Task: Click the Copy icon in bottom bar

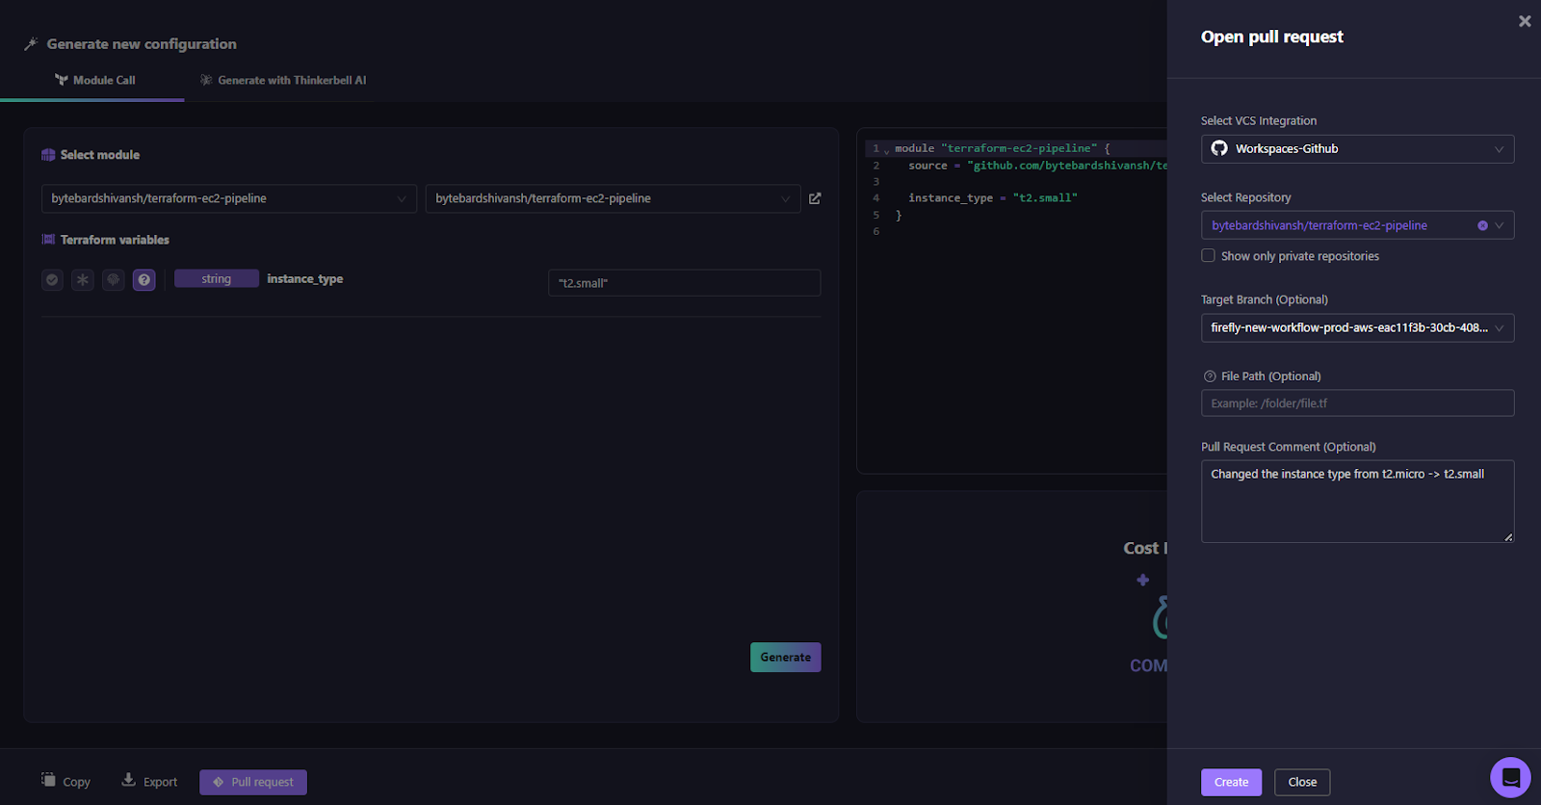Action: point(48,780)
